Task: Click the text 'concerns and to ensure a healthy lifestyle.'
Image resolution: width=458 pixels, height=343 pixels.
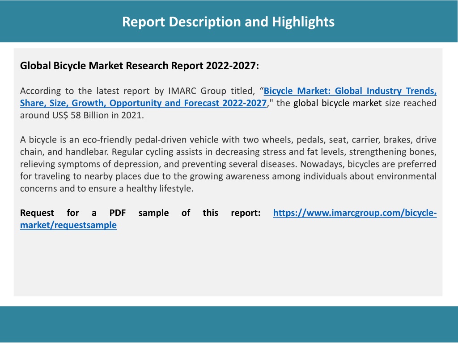Action: [106, 188]
